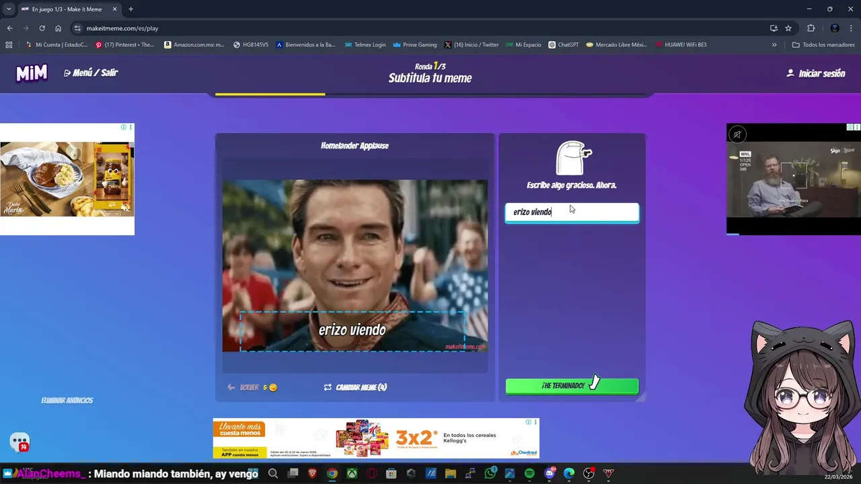Open the Extensions puzzle icon
This screenshot has height=484, width=861.
[x=811, y=28]
